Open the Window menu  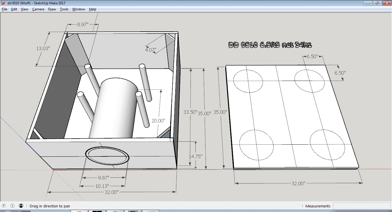pyautogui.click(x=78, y=9)
